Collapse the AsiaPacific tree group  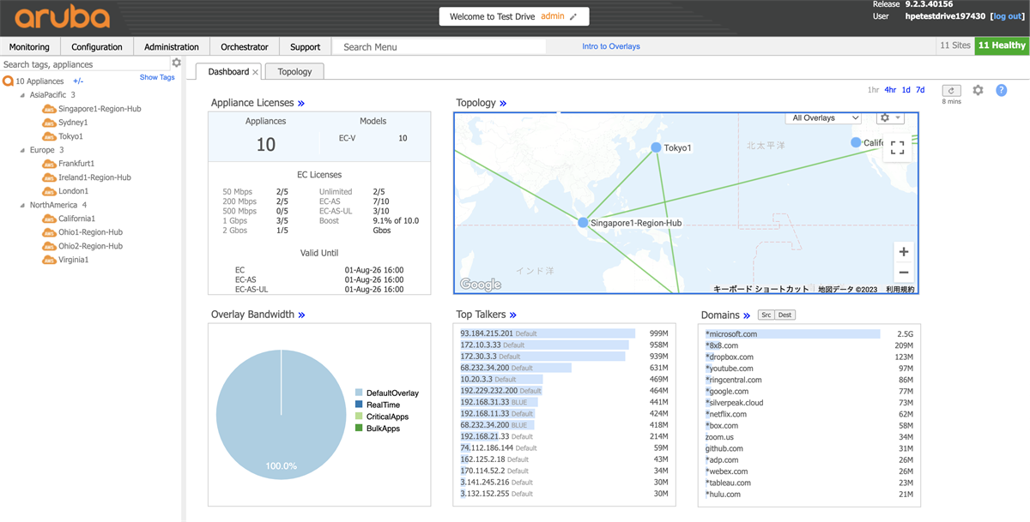(22, 95)
